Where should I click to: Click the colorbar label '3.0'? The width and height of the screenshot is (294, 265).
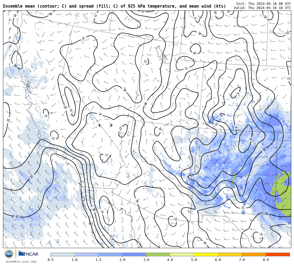(146, 260)
